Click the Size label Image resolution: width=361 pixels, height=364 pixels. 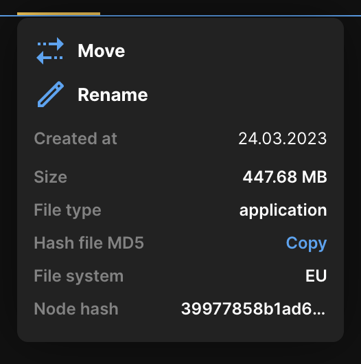point(51,177)
